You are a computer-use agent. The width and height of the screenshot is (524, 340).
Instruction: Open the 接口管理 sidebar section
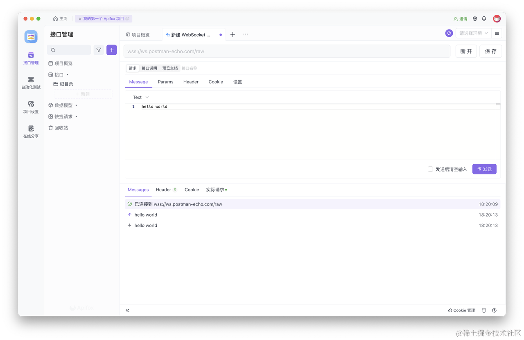click(31, 58)
